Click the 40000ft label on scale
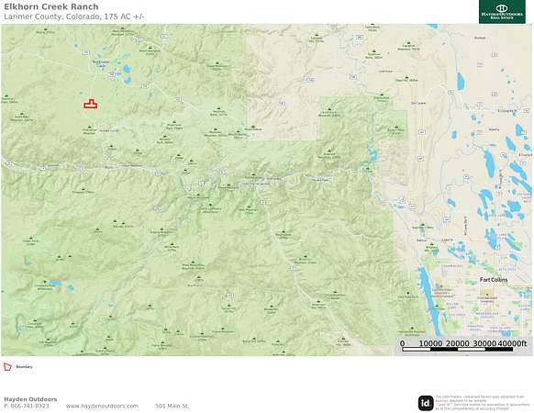Screen dimensions: 534x413 point(512,343)
